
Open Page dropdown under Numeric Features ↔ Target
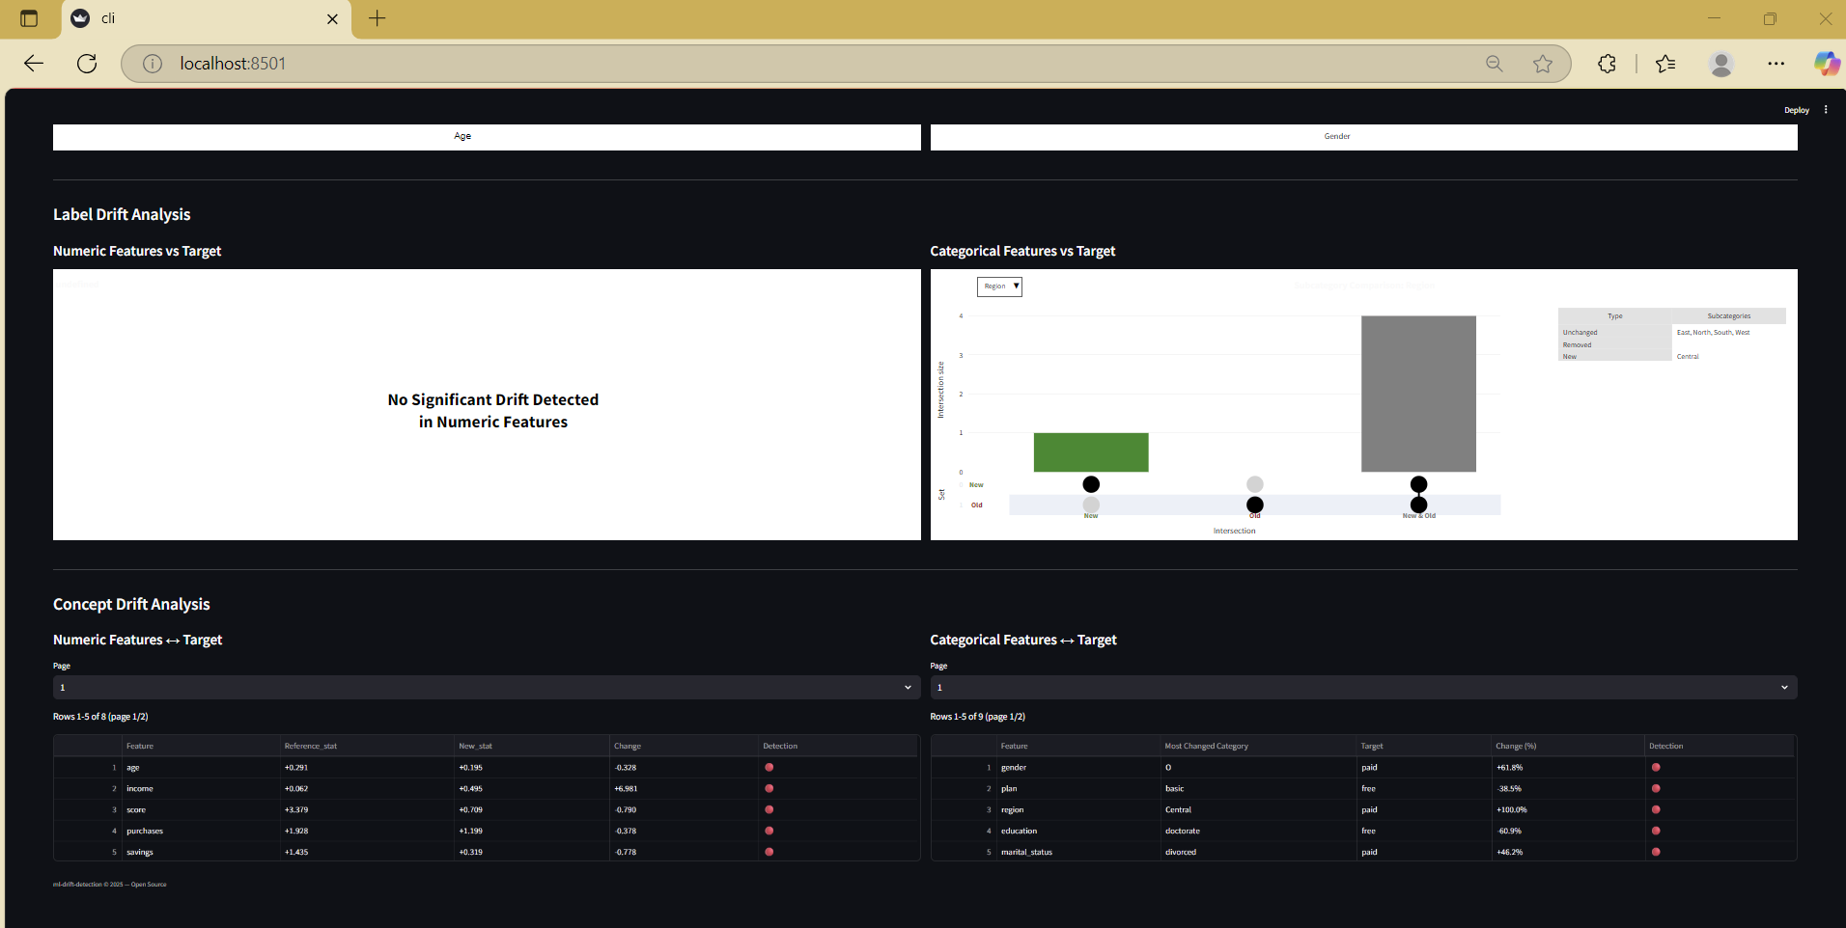487,687
